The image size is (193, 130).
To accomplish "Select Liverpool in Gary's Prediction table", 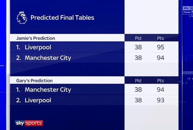I will tap(38, 100).
